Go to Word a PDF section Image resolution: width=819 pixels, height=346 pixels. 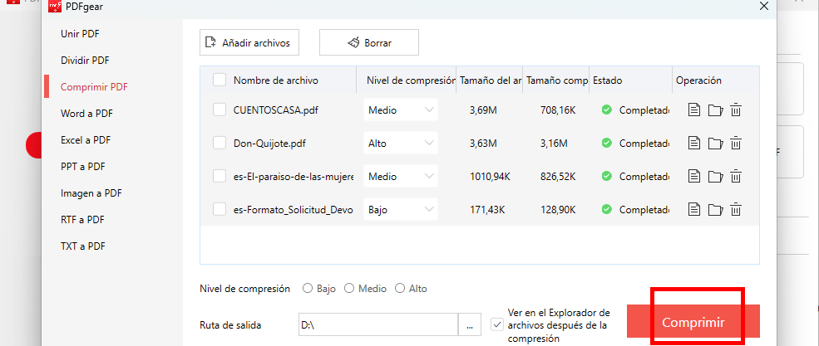86,114
